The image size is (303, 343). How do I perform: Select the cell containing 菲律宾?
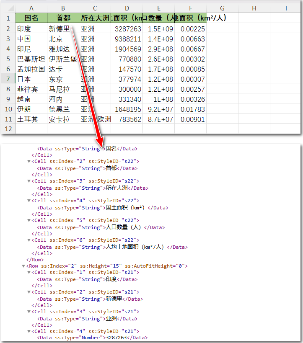click(31, 89)
